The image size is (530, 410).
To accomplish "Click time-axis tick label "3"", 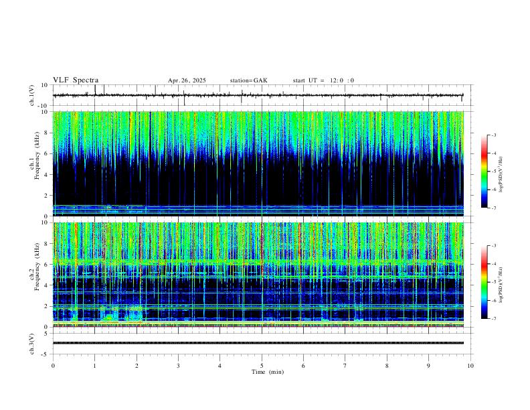I will click(x=178, y=366).
